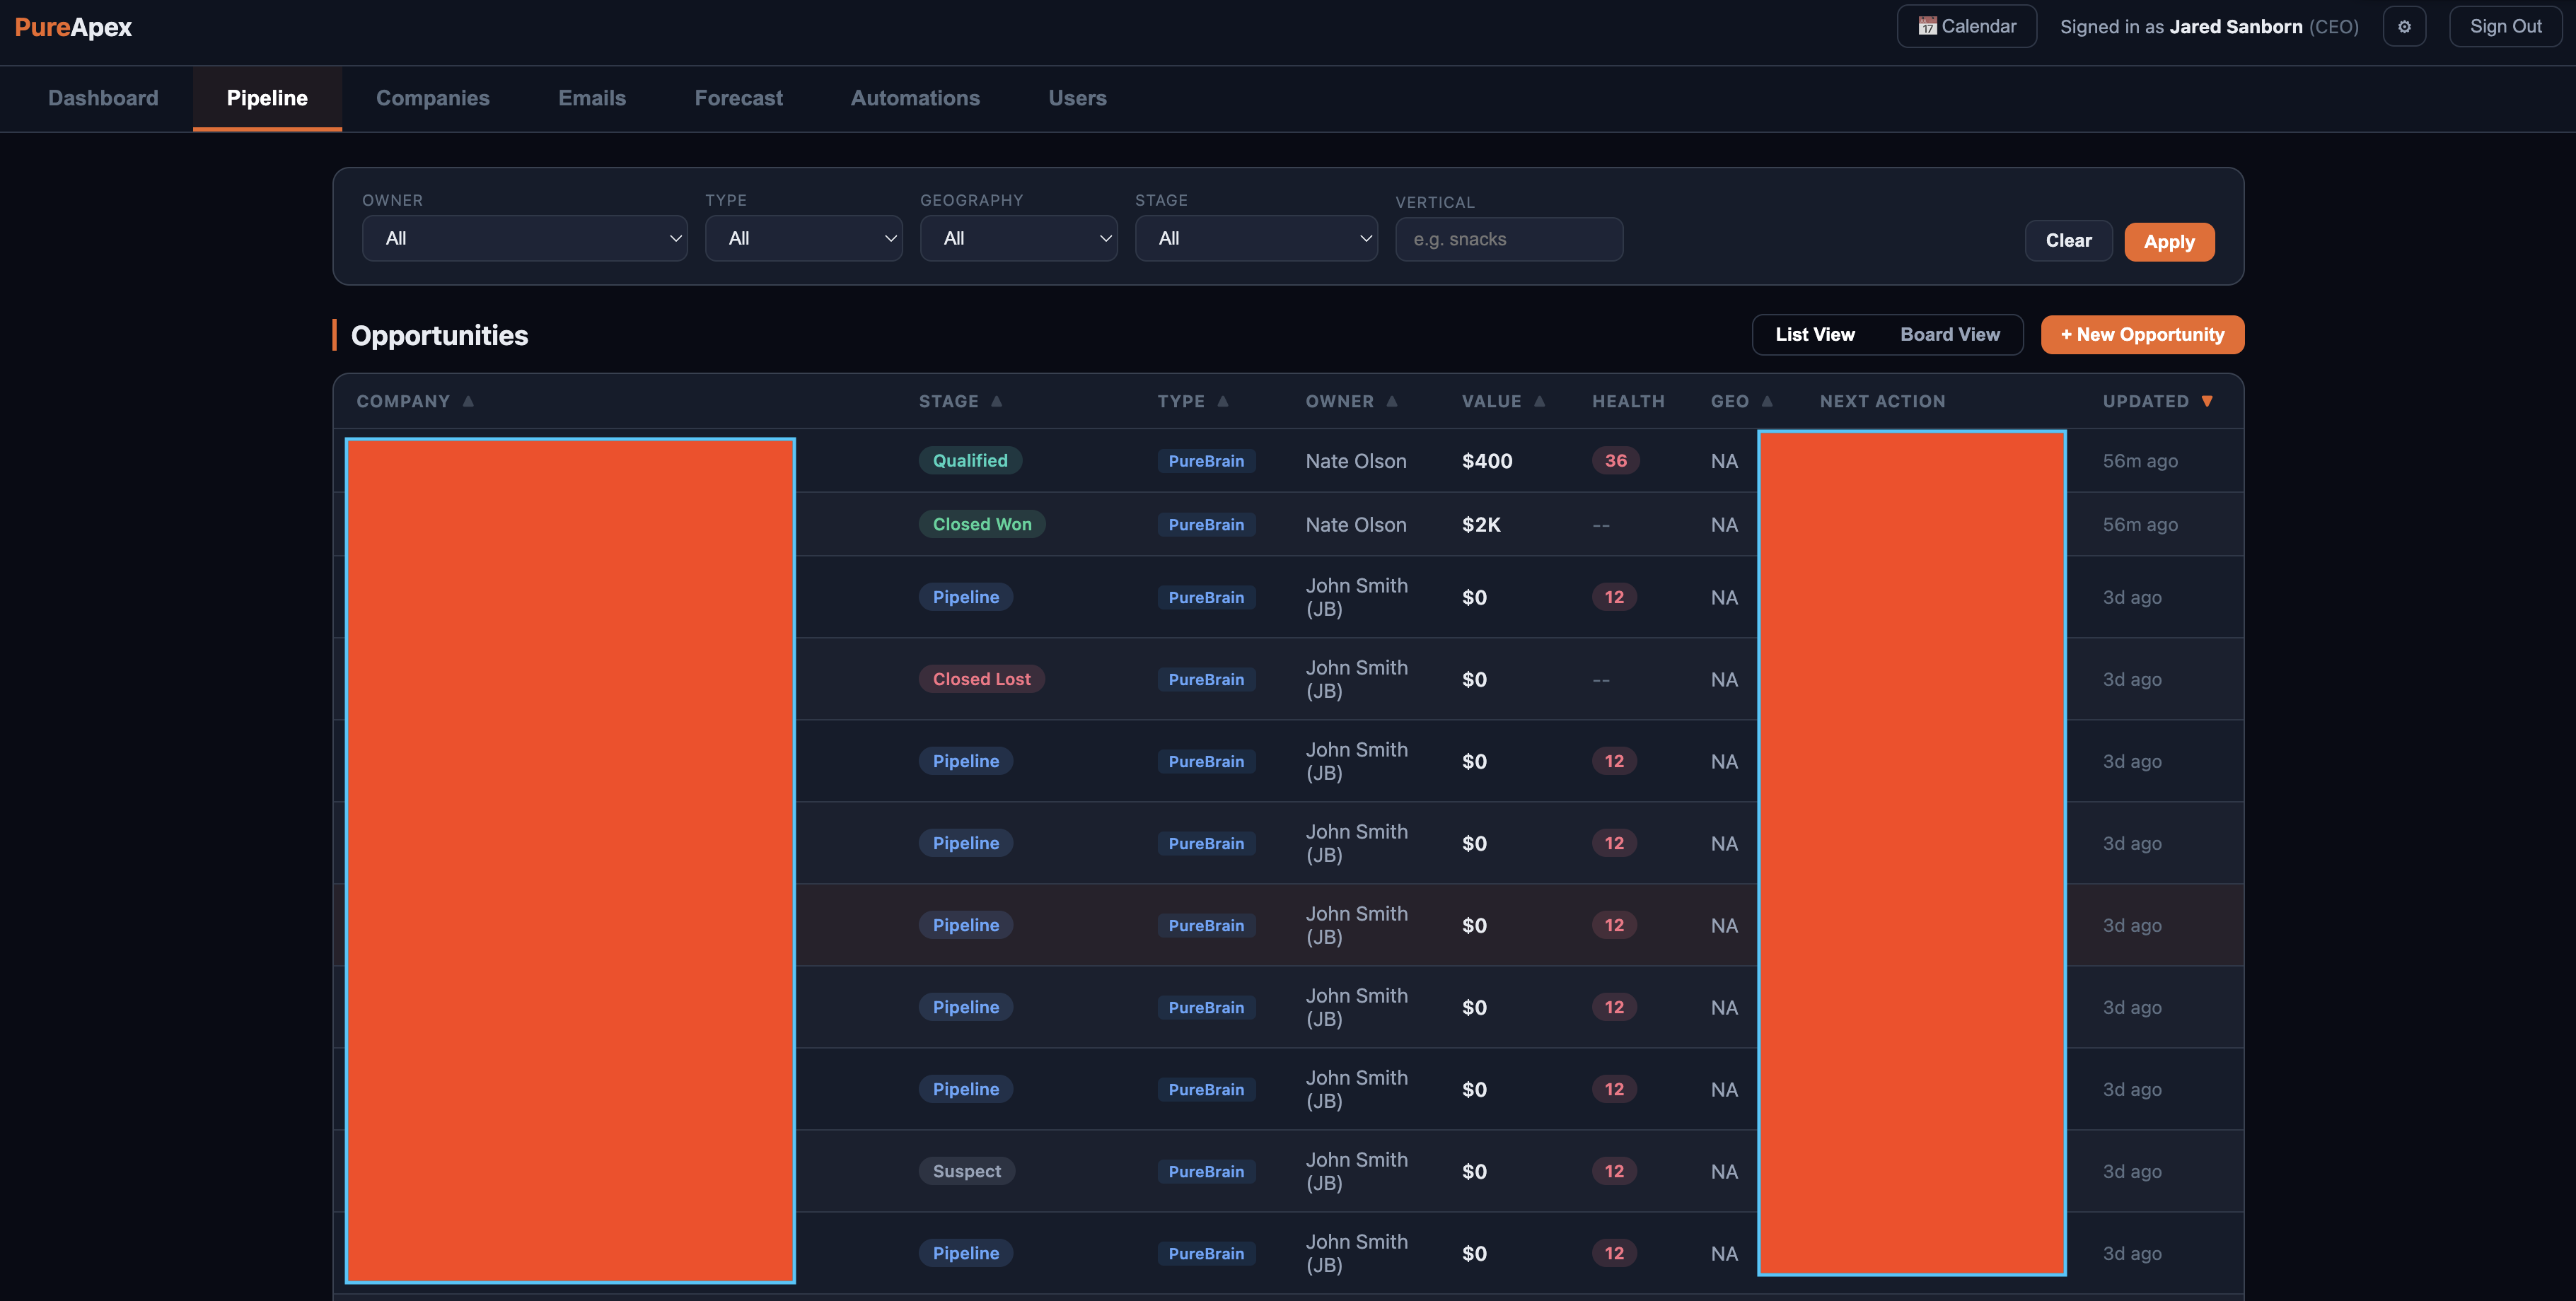
Task: Click PureBrain tag in Suspect row
Action: [1206, 1171]
